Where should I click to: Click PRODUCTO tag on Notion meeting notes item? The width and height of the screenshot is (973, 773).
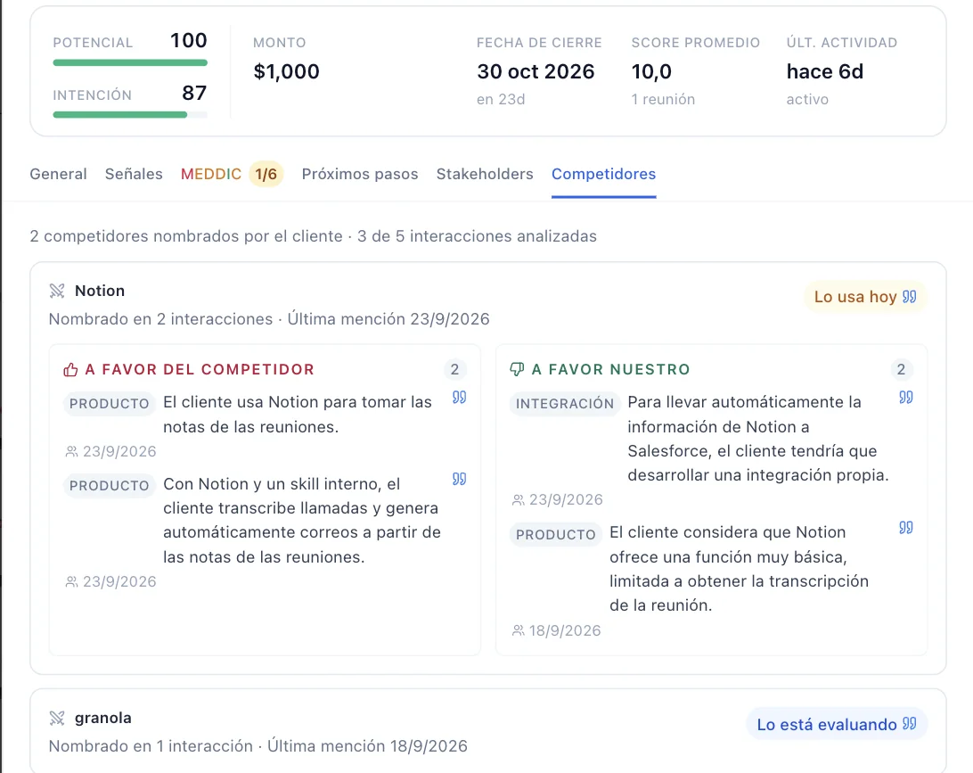pyautogui.click(x=110, y=404)
